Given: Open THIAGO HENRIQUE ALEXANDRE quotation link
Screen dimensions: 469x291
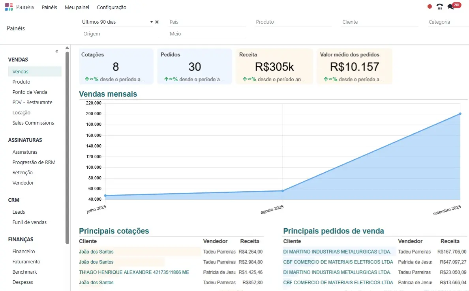Looking at the screenshot, I should coord(134,272).
